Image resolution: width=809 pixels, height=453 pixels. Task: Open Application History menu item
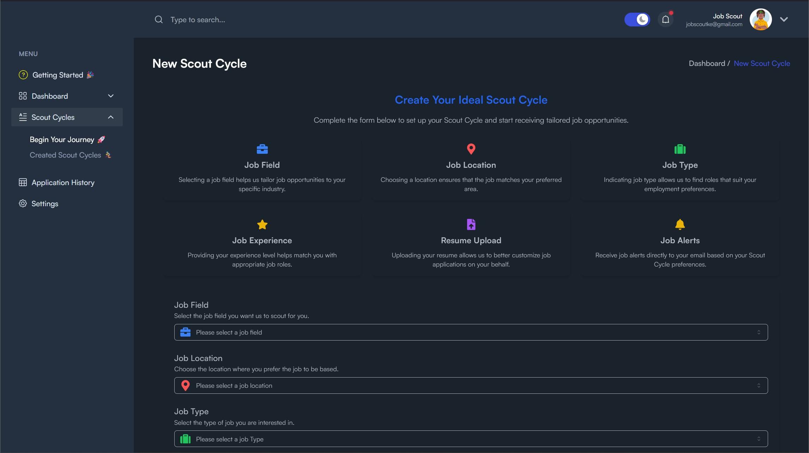(x=63, y=182)
